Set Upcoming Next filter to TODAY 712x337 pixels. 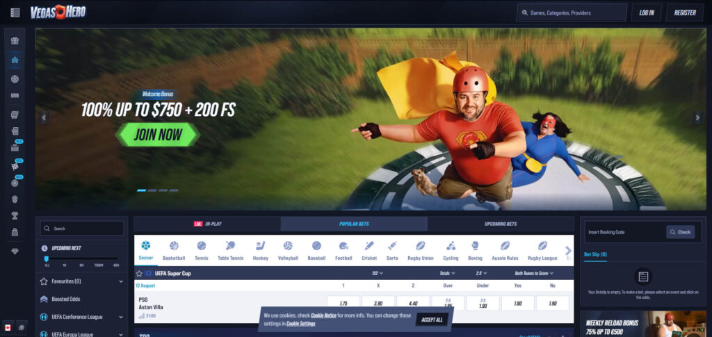click(x=99, y=265)
